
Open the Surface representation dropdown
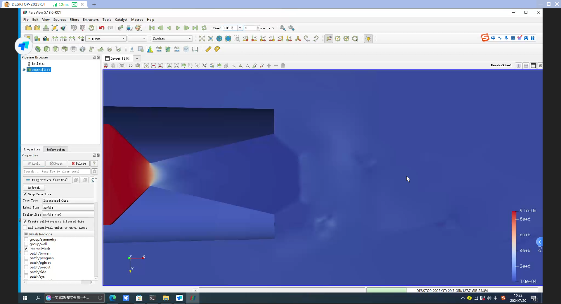[172, 39]
